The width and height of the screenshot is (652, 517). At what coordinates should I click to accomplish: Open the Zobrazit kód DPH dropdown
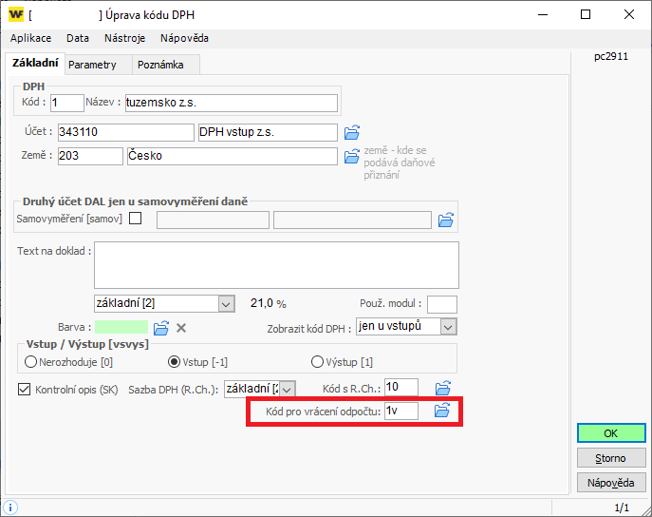449,327
